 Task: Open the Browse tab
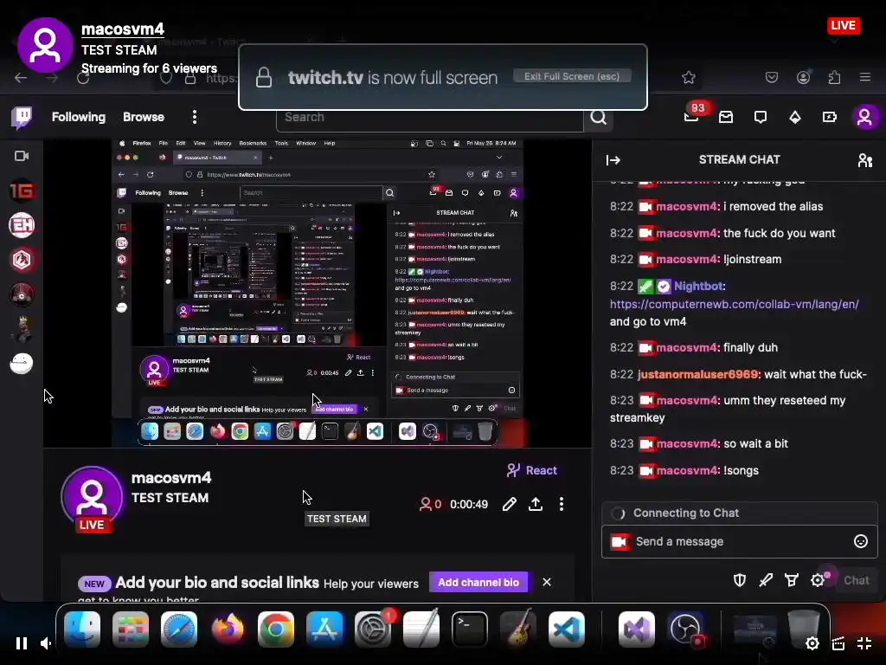coord(144,117)
